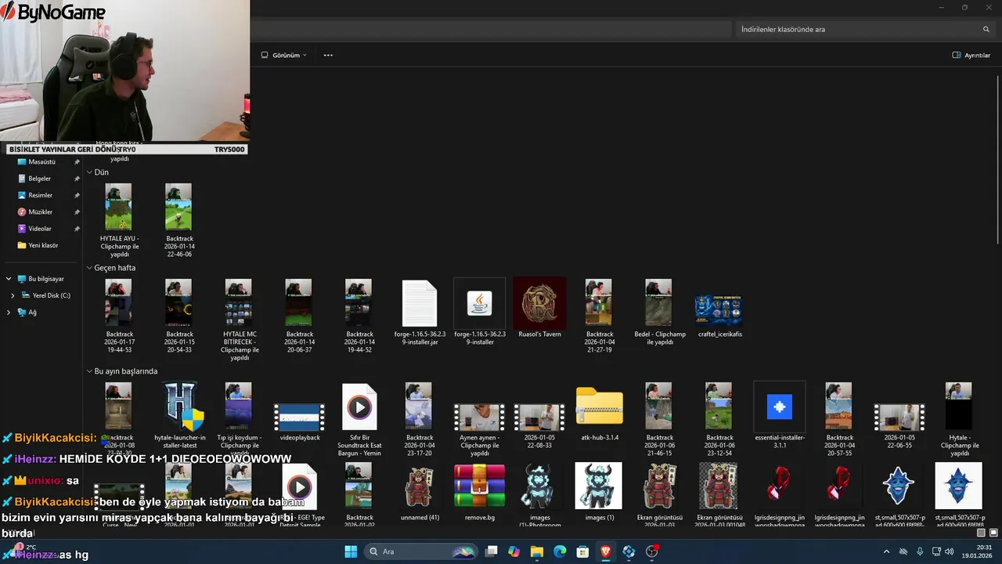
Task: Unpin Masaüstü using its pin icon
Action: pos(77,162)
